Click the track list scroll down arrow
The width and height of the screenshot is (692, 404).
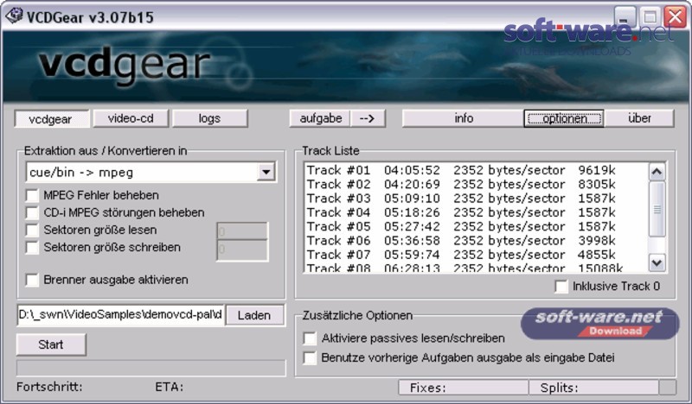pos(657,263)
